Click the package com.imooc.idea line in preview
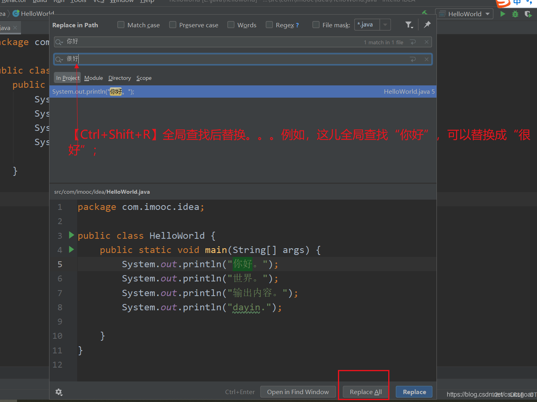The height and width of the screenshot is (402, 537). (x=141, y=207)
